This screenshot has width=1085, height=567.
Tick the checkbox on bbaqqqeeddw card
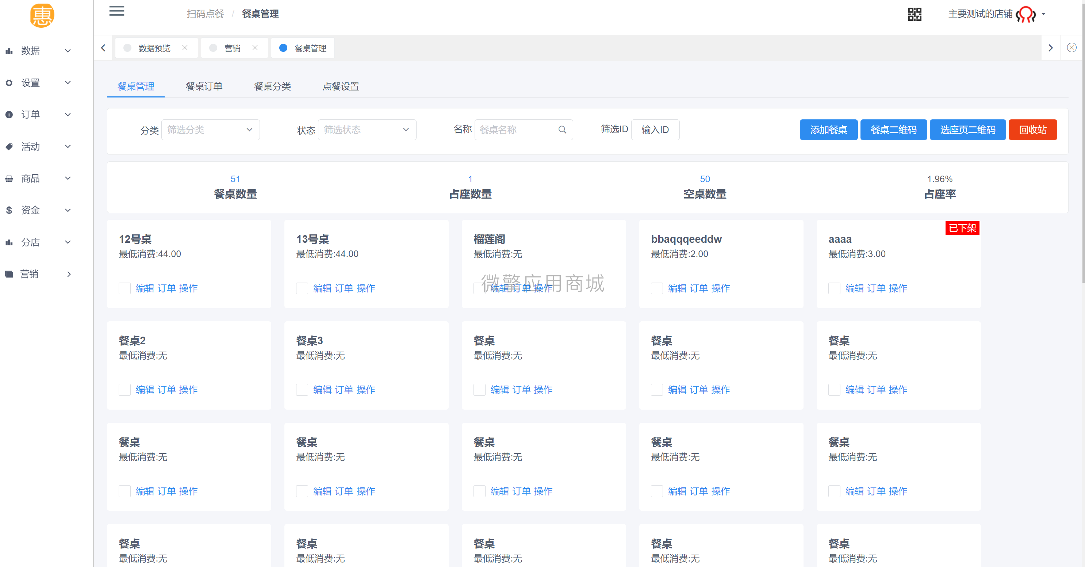657,288
